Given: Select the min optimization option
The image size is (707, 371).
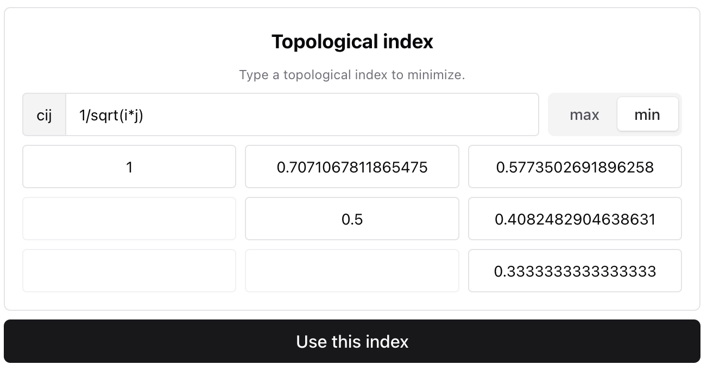Looking at the screenshot, I should [647, 114].
